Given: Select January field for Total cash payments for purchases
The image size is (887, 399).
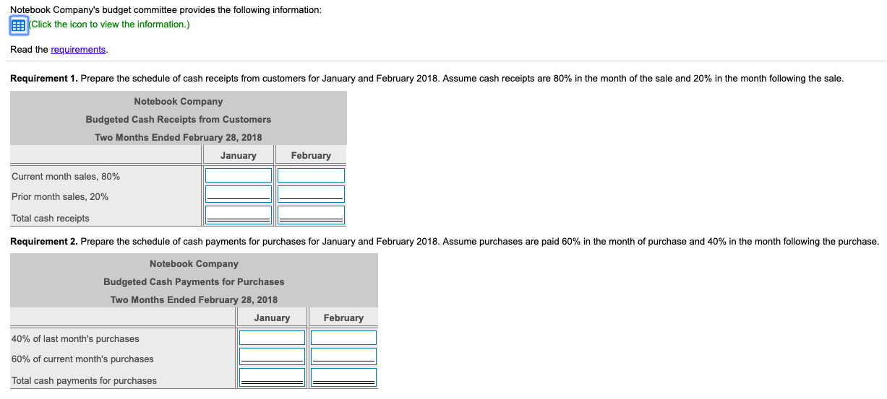Looking at the screenshot, I should [273, 377].
